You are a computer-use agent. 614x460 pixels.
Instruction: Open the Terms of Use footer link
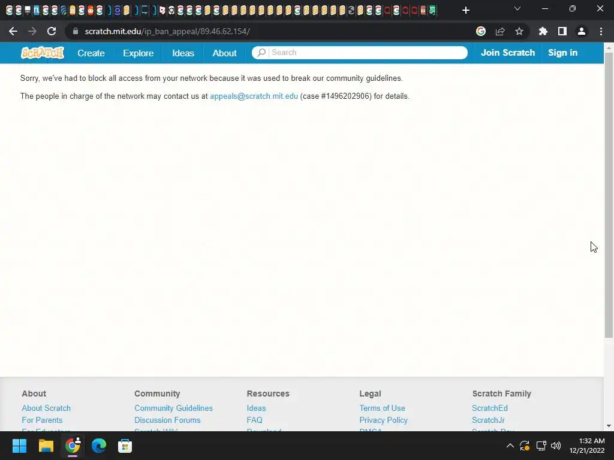click(x=382, y=408)
